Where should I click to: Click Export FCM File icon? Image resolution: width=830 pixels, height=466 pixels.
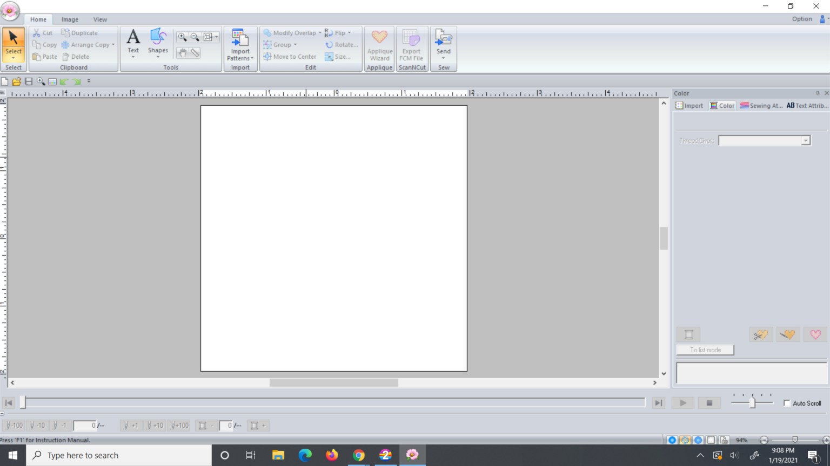(411, 45)
